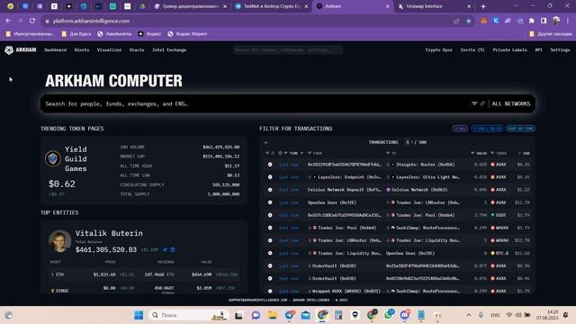Open the Windows Start menu

[x=139, y=315]
